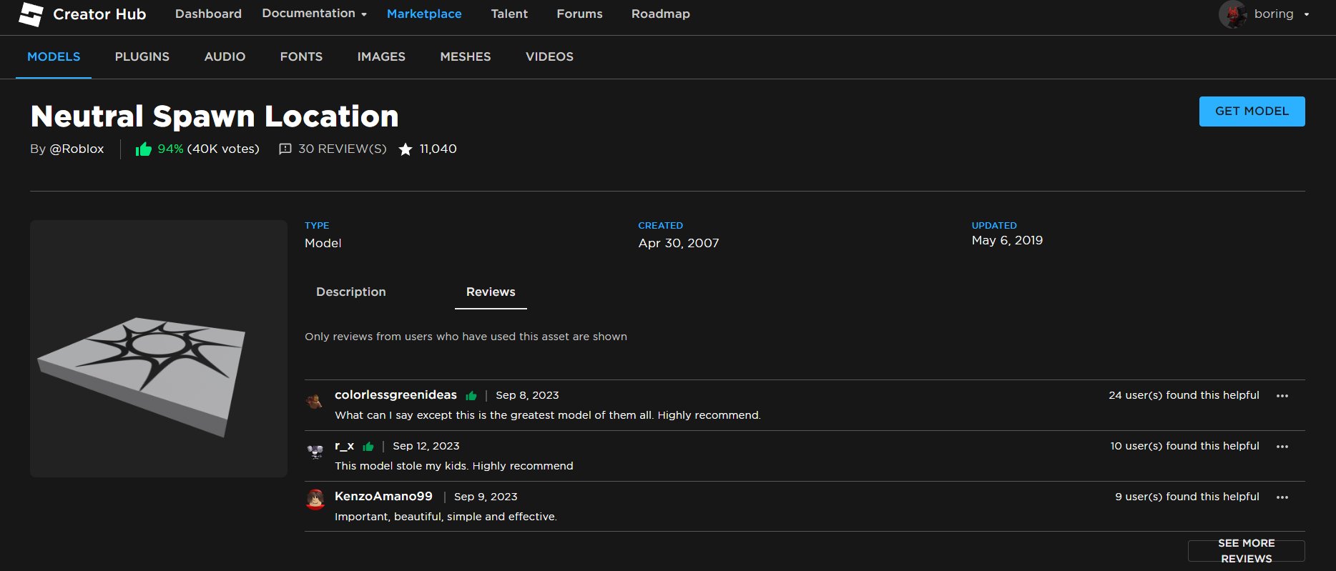Switch to the IMAGES tab
The image size is (1336, 571).
point(381,56)
